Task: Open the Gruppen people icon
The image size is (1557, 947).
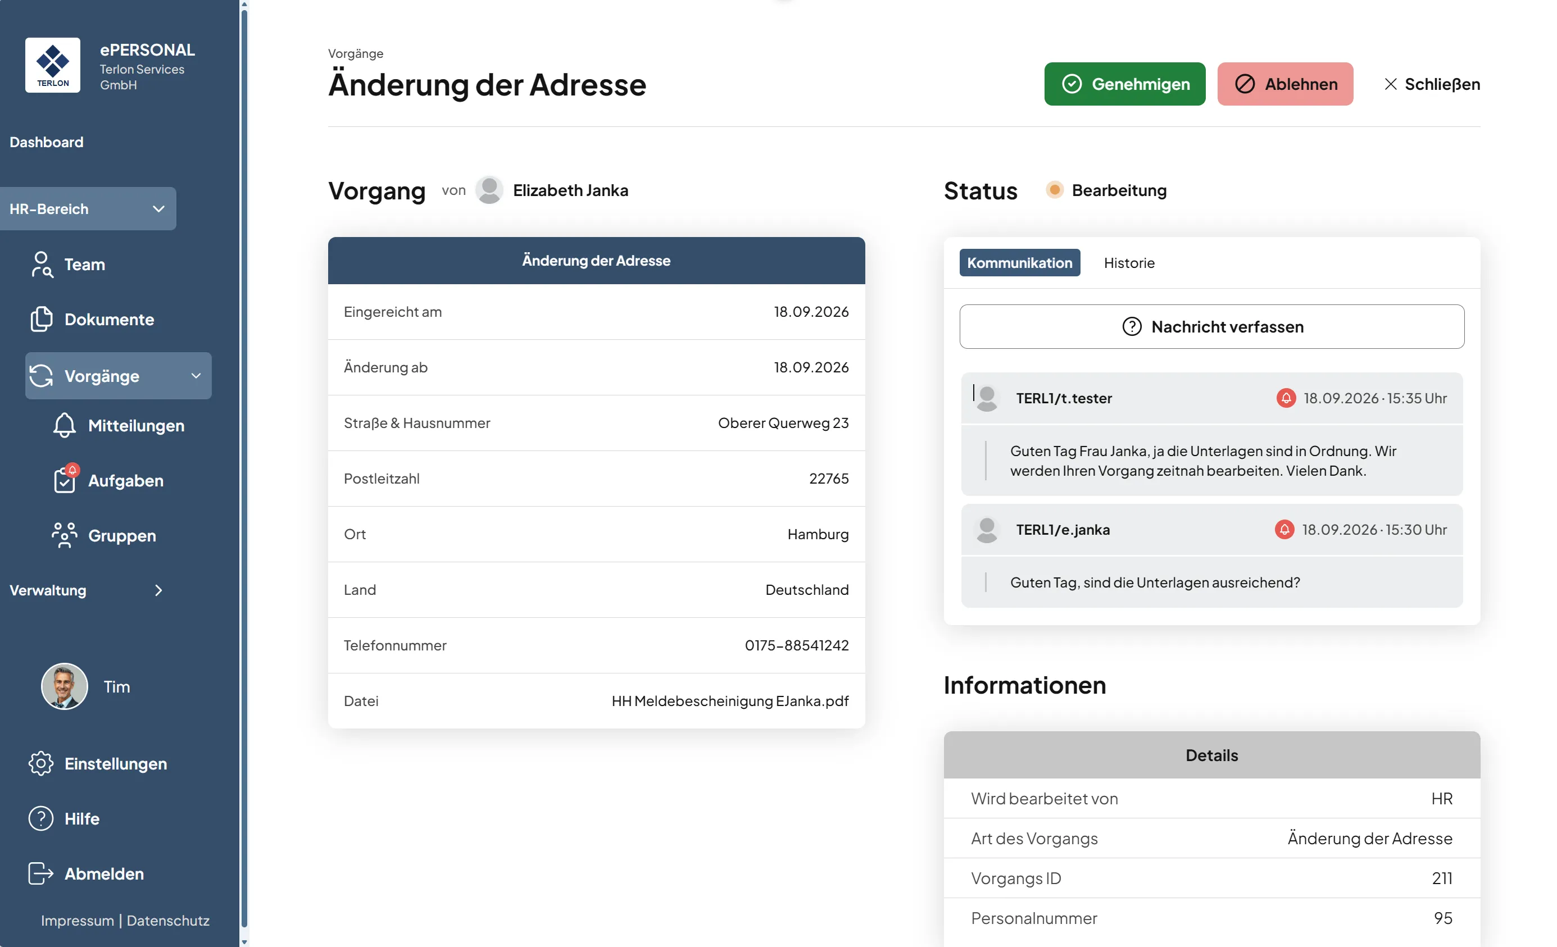Action: 65,535
